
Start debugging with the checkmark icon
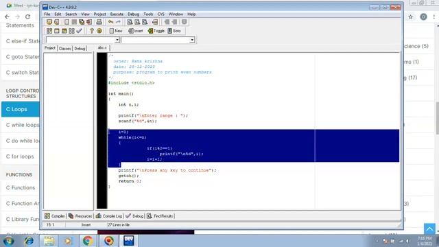80,31
